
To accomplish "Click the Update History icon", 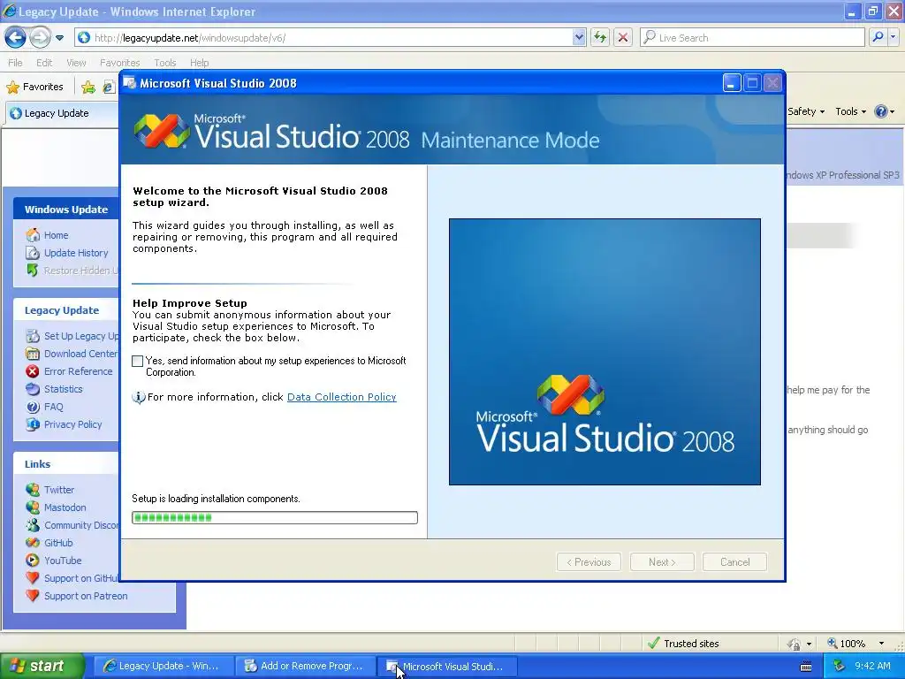I will tap(33, 253).
